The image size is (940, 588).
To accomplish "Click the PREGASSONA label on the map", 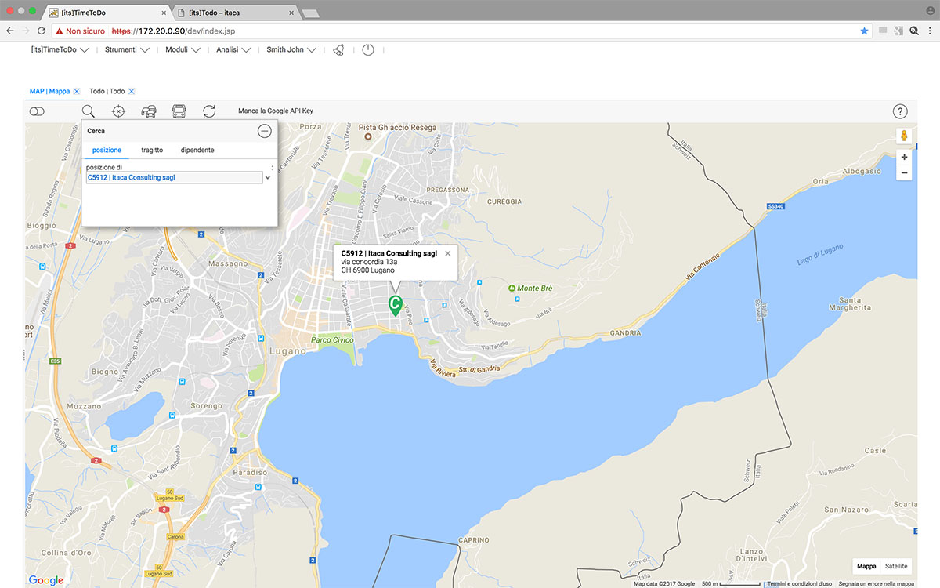I will tap(449, 190).
